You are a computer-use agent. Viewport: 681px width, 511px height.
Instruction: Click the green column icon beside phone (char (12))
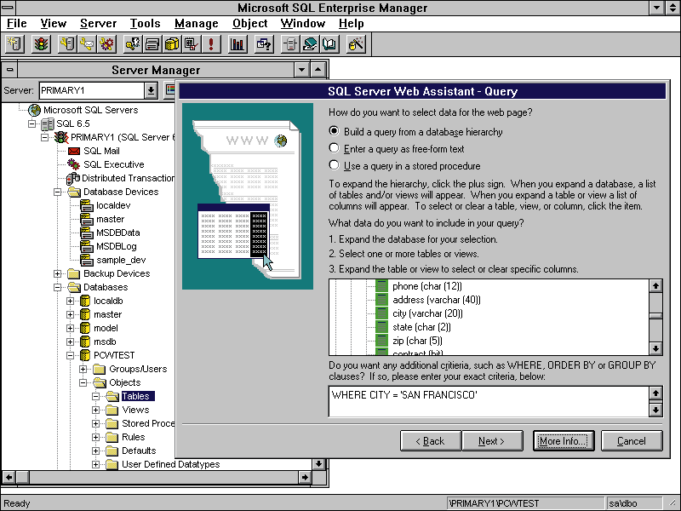[x=381, y=286]
